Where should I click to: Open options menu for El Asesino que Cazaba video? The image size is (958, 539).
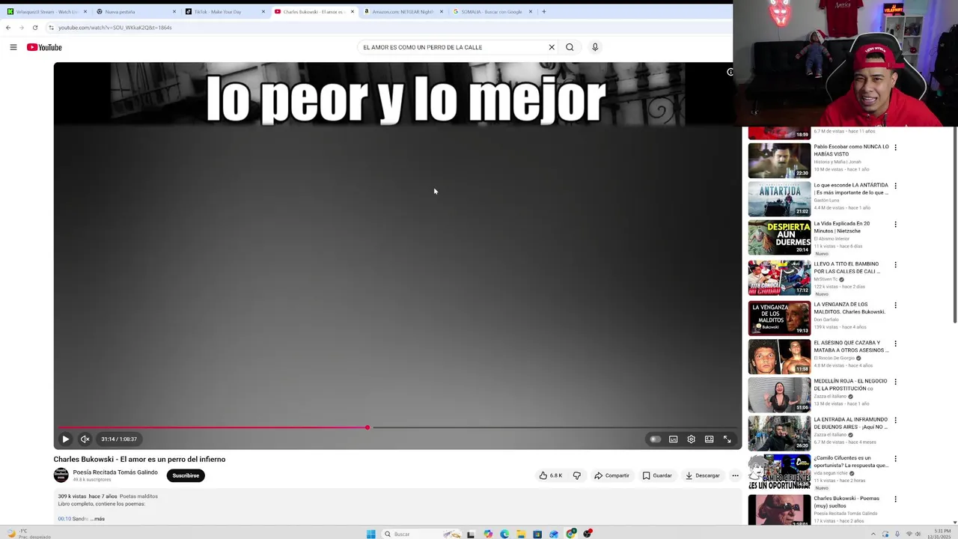895,344
